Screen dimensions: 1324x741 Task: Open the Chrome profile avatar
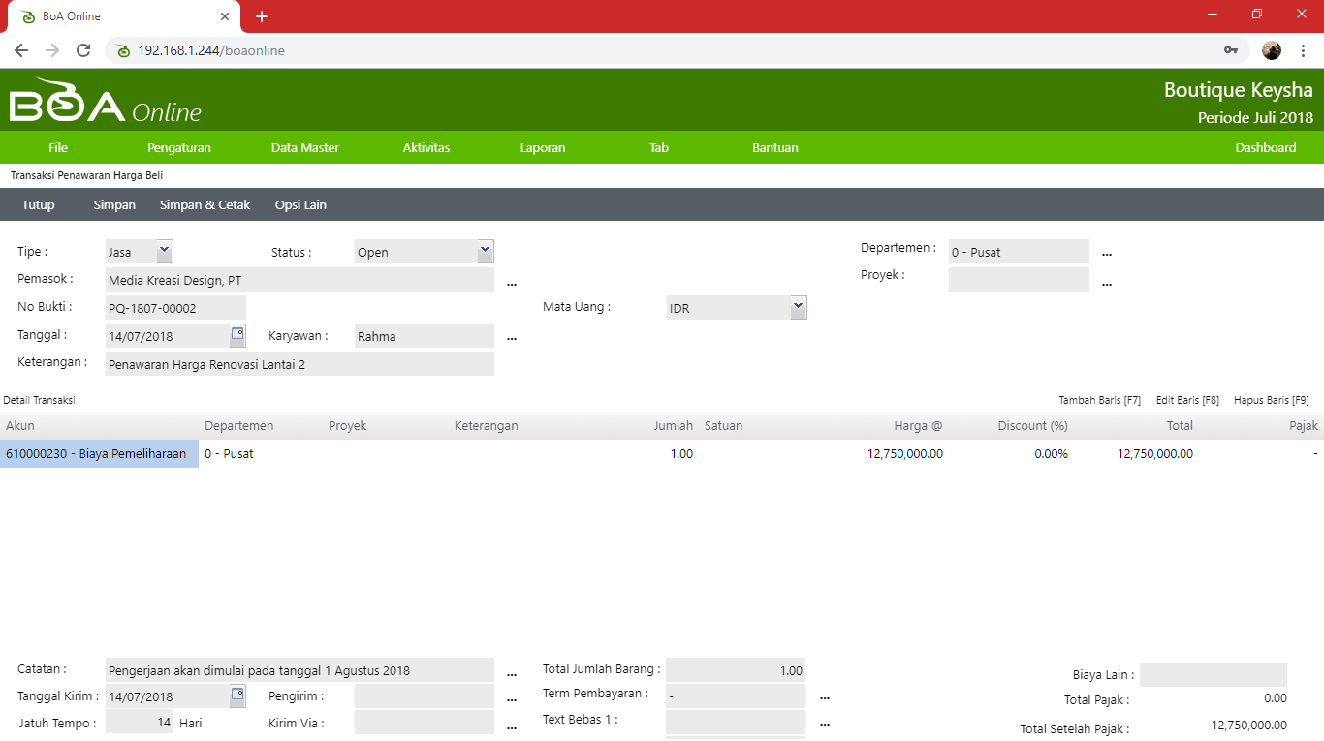[x=1272, y=50]
